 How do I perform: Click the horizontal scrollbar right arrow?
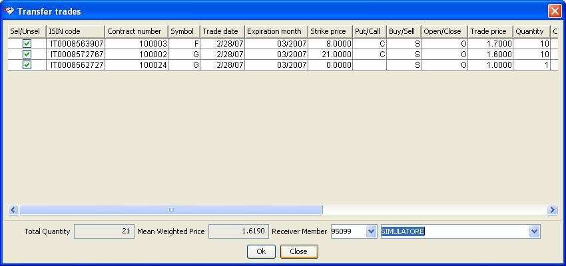(x=552, y=209)
